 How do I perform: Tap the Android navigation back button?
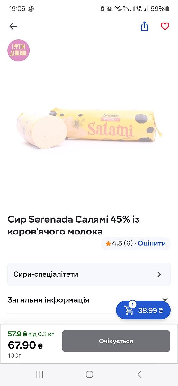(139, 374)
